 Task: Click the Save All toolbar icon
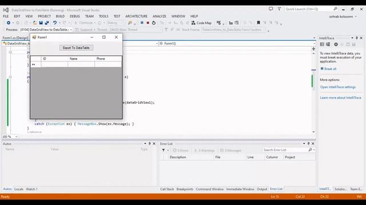[47, 23]
